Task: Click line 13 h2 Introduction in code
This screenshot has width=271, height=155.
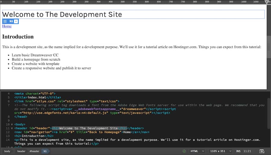Action: click(34, 136)
